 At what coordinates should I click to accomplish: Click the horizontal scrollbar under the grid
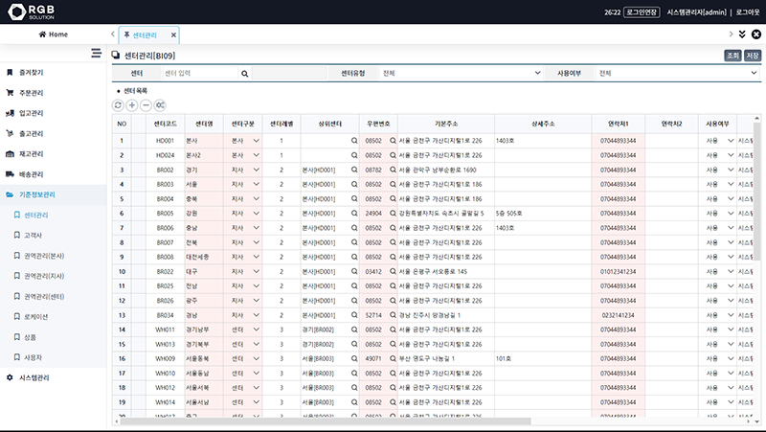[x=326, y=421]
